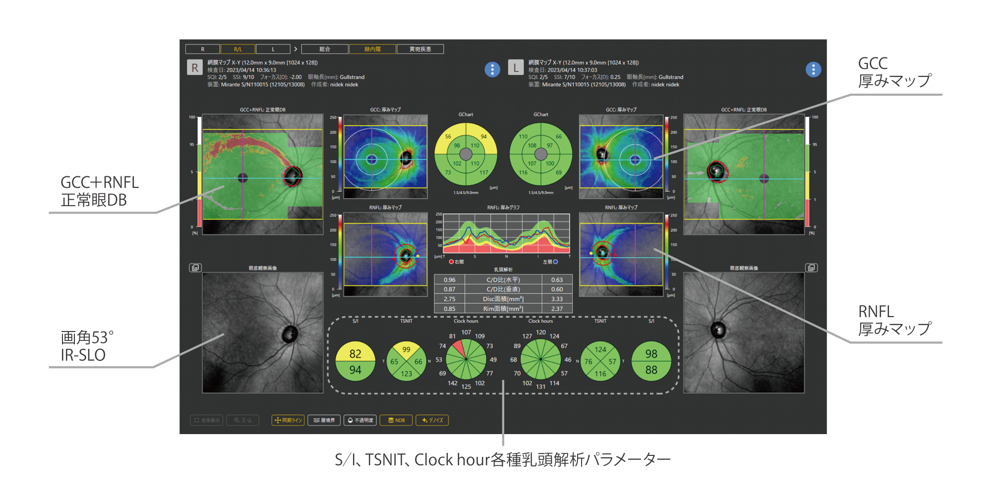Image resolution: width=1004 pixels, height=500 pixels.
Task: Click the right eye GCC thickness color scale
Action: tap(339, 154)
